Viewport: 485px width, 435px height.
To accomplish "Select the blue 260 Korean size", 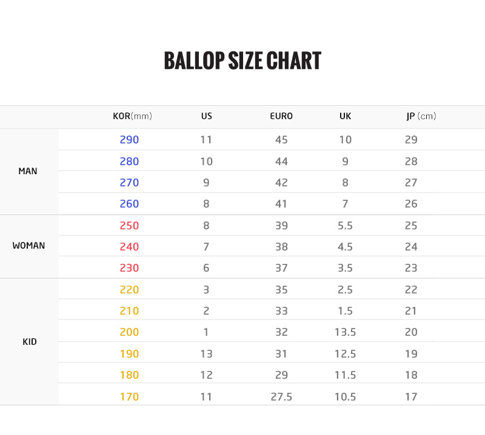I will tap(129, 204).
